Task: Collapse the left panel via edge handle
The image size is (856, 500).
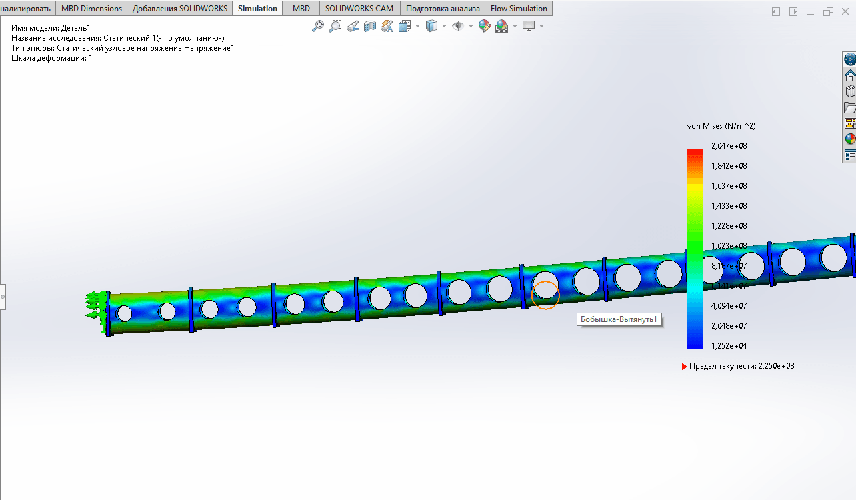Action: click(x=3, y=296)
